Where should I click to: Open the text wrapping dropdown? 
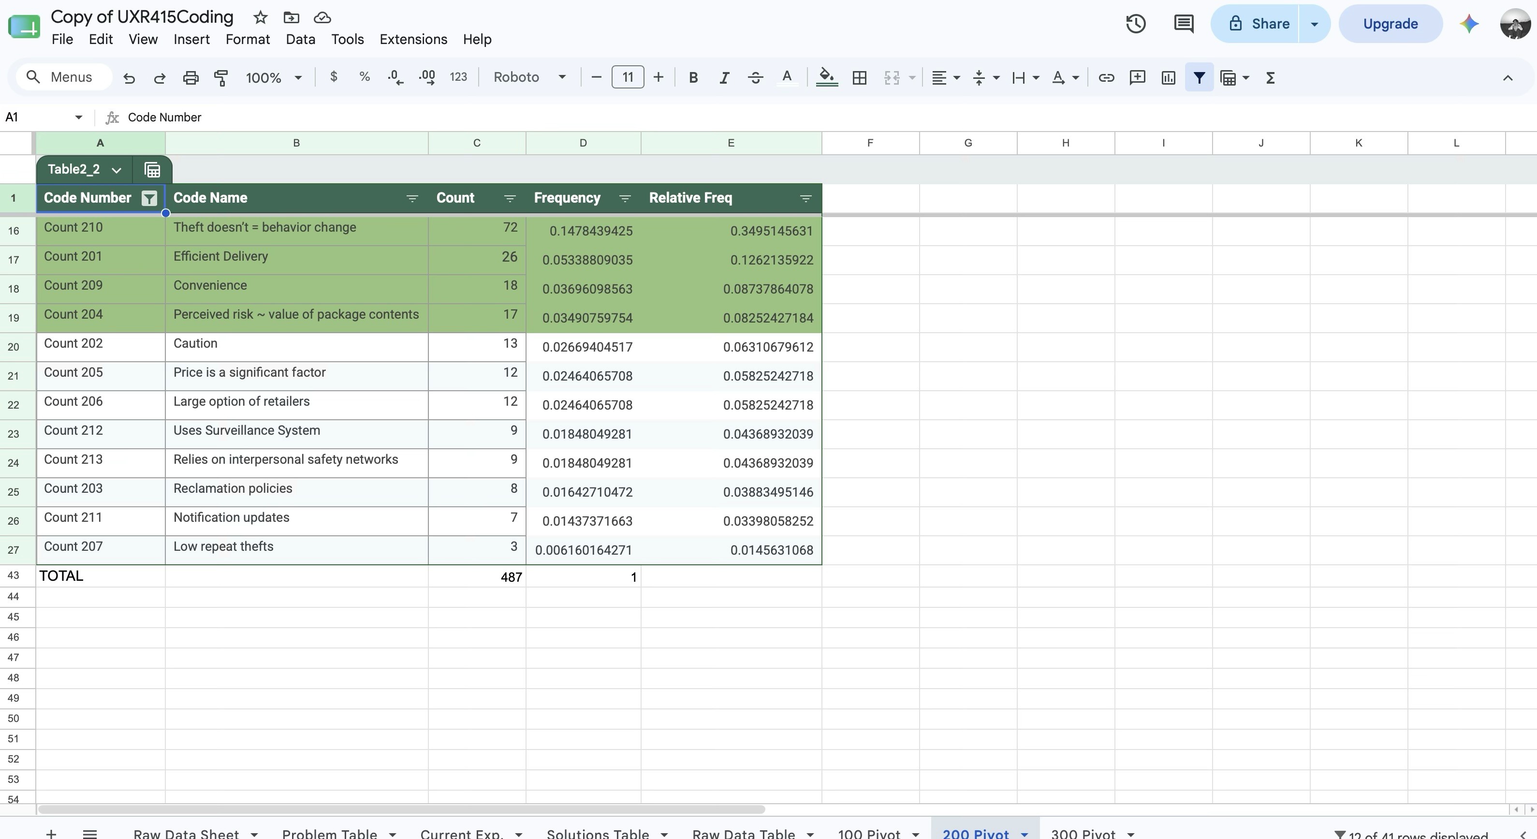[1025, 77]
